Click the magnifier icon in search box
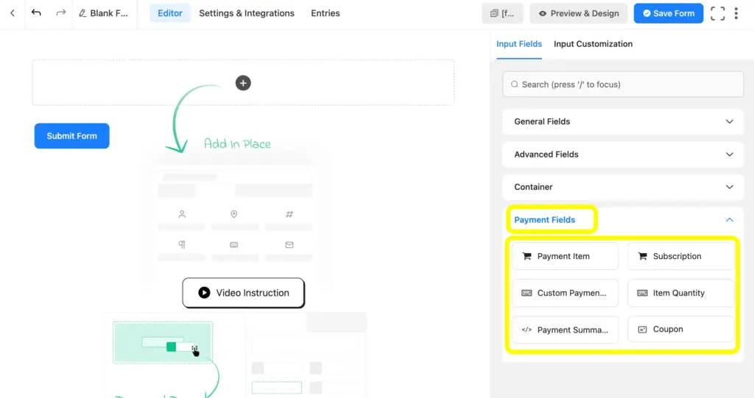 [515, 84]
